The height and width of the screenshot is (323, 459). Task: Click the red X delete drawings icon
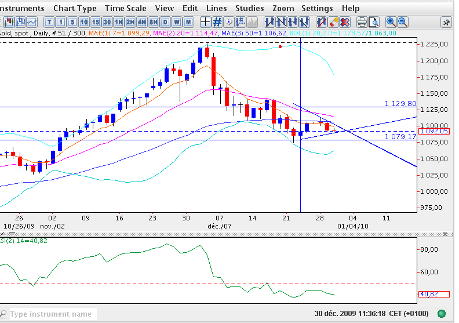pos(345,22)
